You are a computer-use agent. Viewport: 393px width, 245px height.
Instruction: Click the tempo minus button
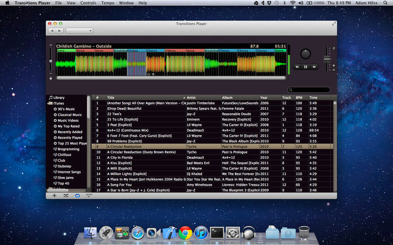coord(334,70)
